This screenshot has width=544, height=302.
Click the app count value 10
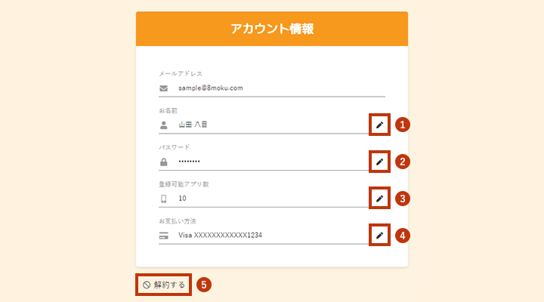point(183,199)
